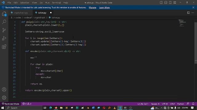Click the 'def poly' function definition line

pyautogui.click(x=44, y=22)
